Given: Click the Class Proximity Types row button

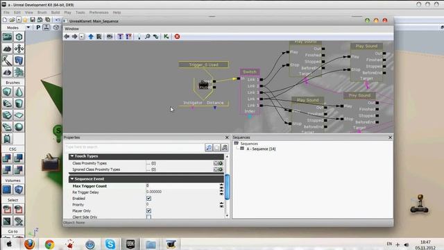Looking at the screenshot, I should pos(218,163).
